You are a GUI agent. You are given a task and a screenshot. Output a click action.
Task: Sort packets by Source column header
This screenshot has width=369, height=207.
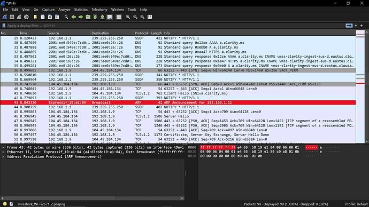69,33
